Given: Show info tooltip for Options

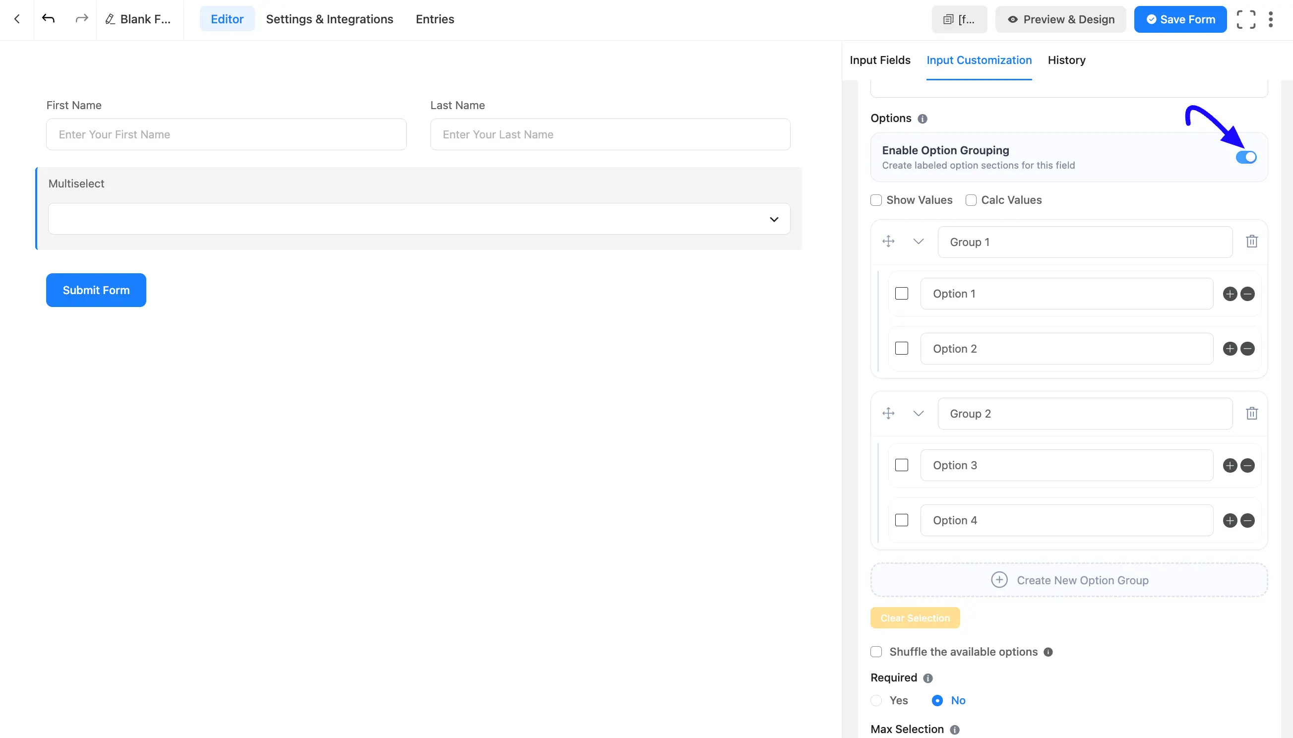Looking at the screenshot, I should [923, 119].
